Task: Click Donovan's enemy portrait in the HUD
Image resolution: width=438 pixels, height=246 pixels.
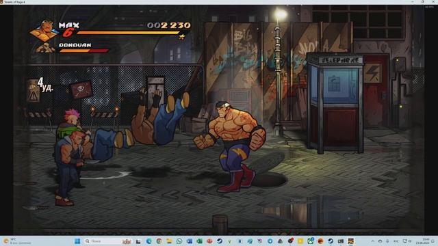Action: pos(45,48)
